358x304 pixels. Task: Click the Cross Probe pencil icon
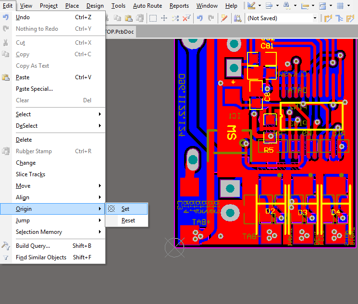point(224,18)
